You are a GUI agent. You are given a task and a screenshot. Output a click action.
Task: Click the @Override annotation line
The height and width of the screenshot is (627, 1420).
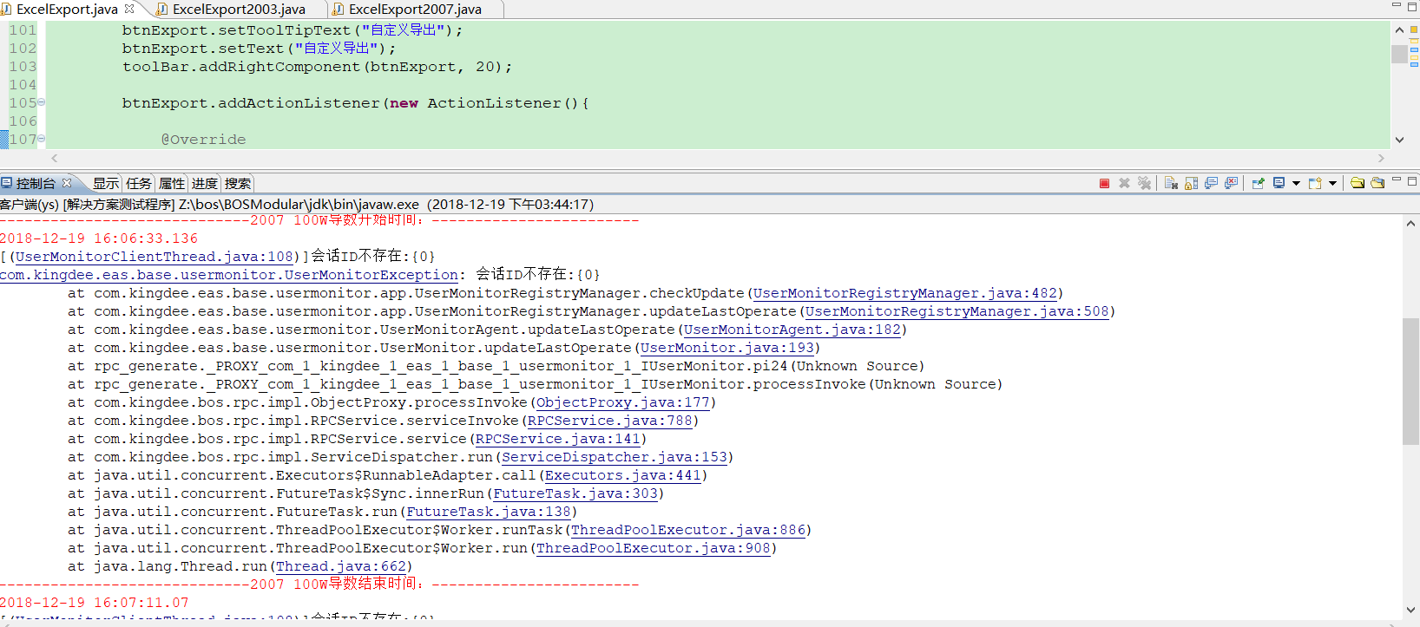tap(204, 140)
